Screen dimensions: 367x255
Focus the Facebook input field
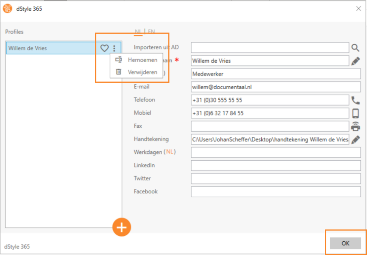click(x=276, y=192)
